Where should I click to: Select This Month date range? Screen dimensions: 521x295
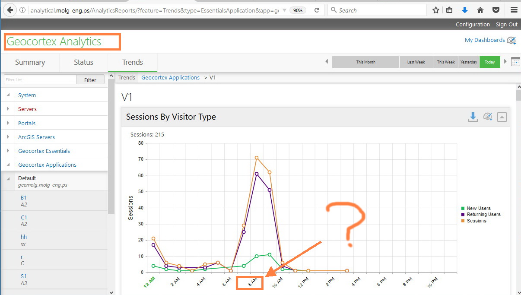tap(366, 62)
